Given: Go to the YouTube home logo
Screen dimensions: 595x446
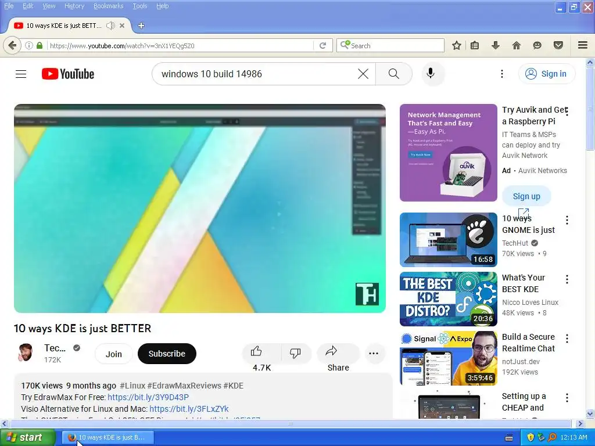Looking at the screenshot, I should click(x=68, y=74).
